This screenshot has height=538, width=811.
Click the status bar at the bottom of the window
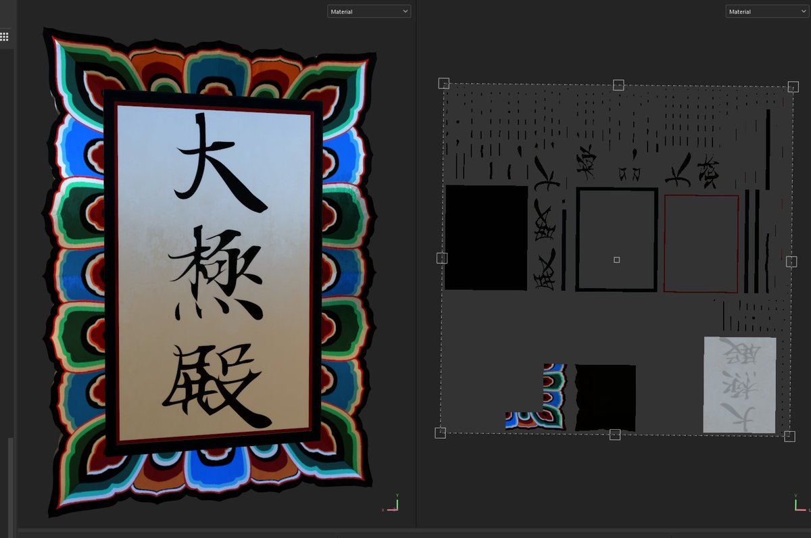(405, 535)
